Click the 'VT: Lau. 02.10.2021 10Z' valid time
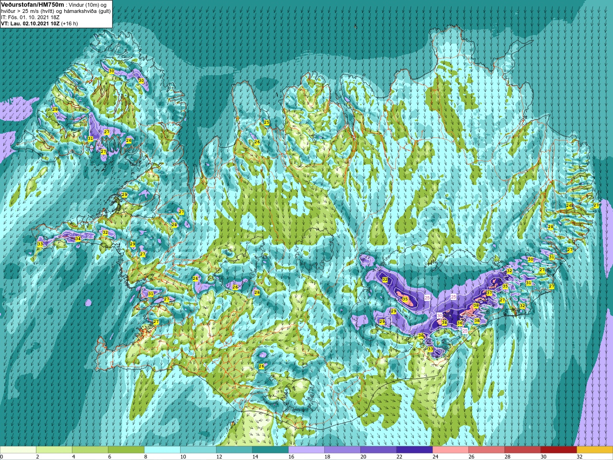613x460 pixels. tap(30, 23)
